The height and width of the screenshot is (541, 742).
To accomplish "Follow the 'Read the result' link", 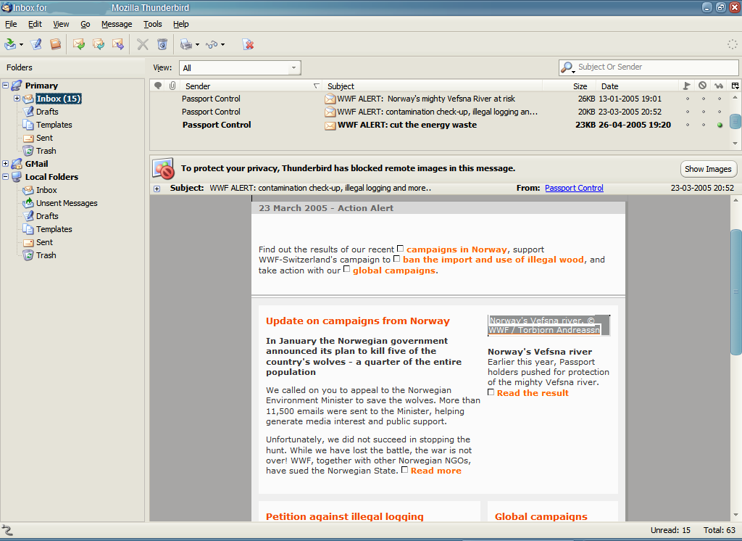I will click(533, 393).
